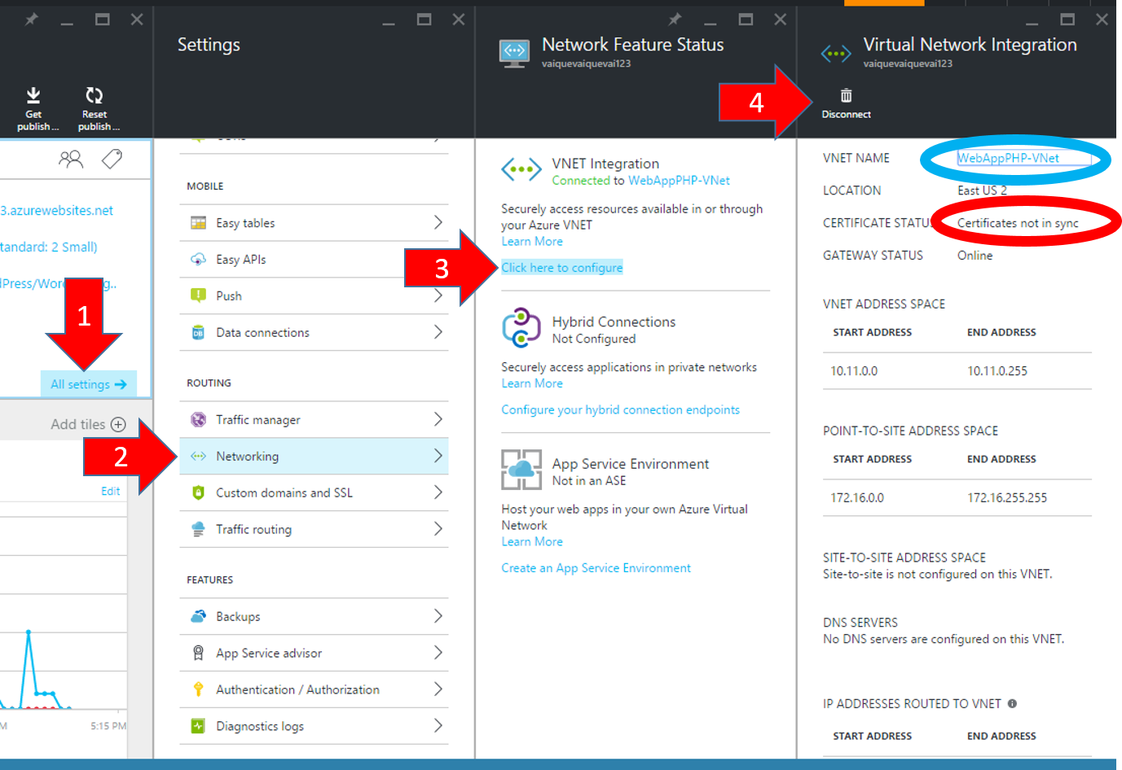Click the Reset publish profile icon
The width and height of the screenshot is (1122, 770).
pos(95,96)
